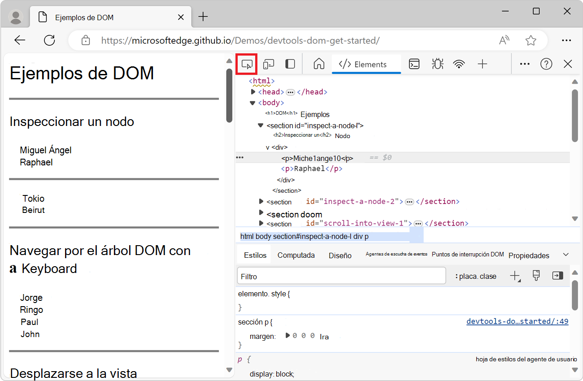583x381 pixels.
Task: Open the devtools-do…started/:49 stylesheet link
Action: (517, 320)
